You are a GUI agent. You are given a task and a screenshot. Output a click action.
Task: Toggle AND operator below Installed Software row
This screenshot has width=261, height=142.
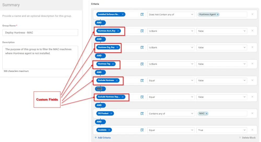pos(100,23)
